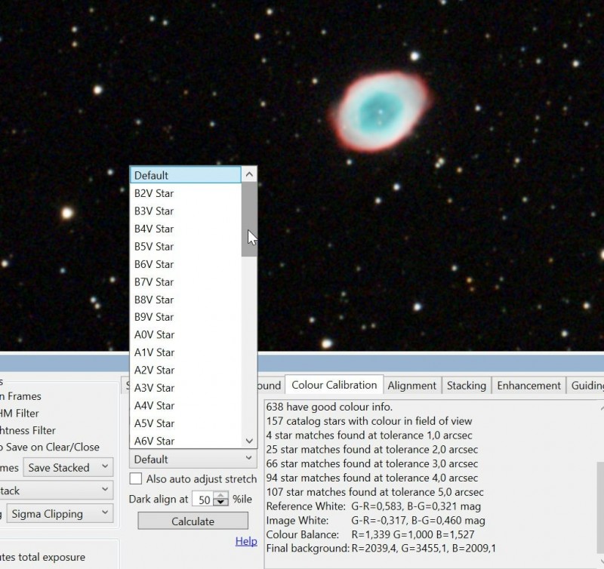The height and width of the screenshot is (569, 604).
Task: Click '107 star matches found' log line
Action: click(x=374, y=491)
